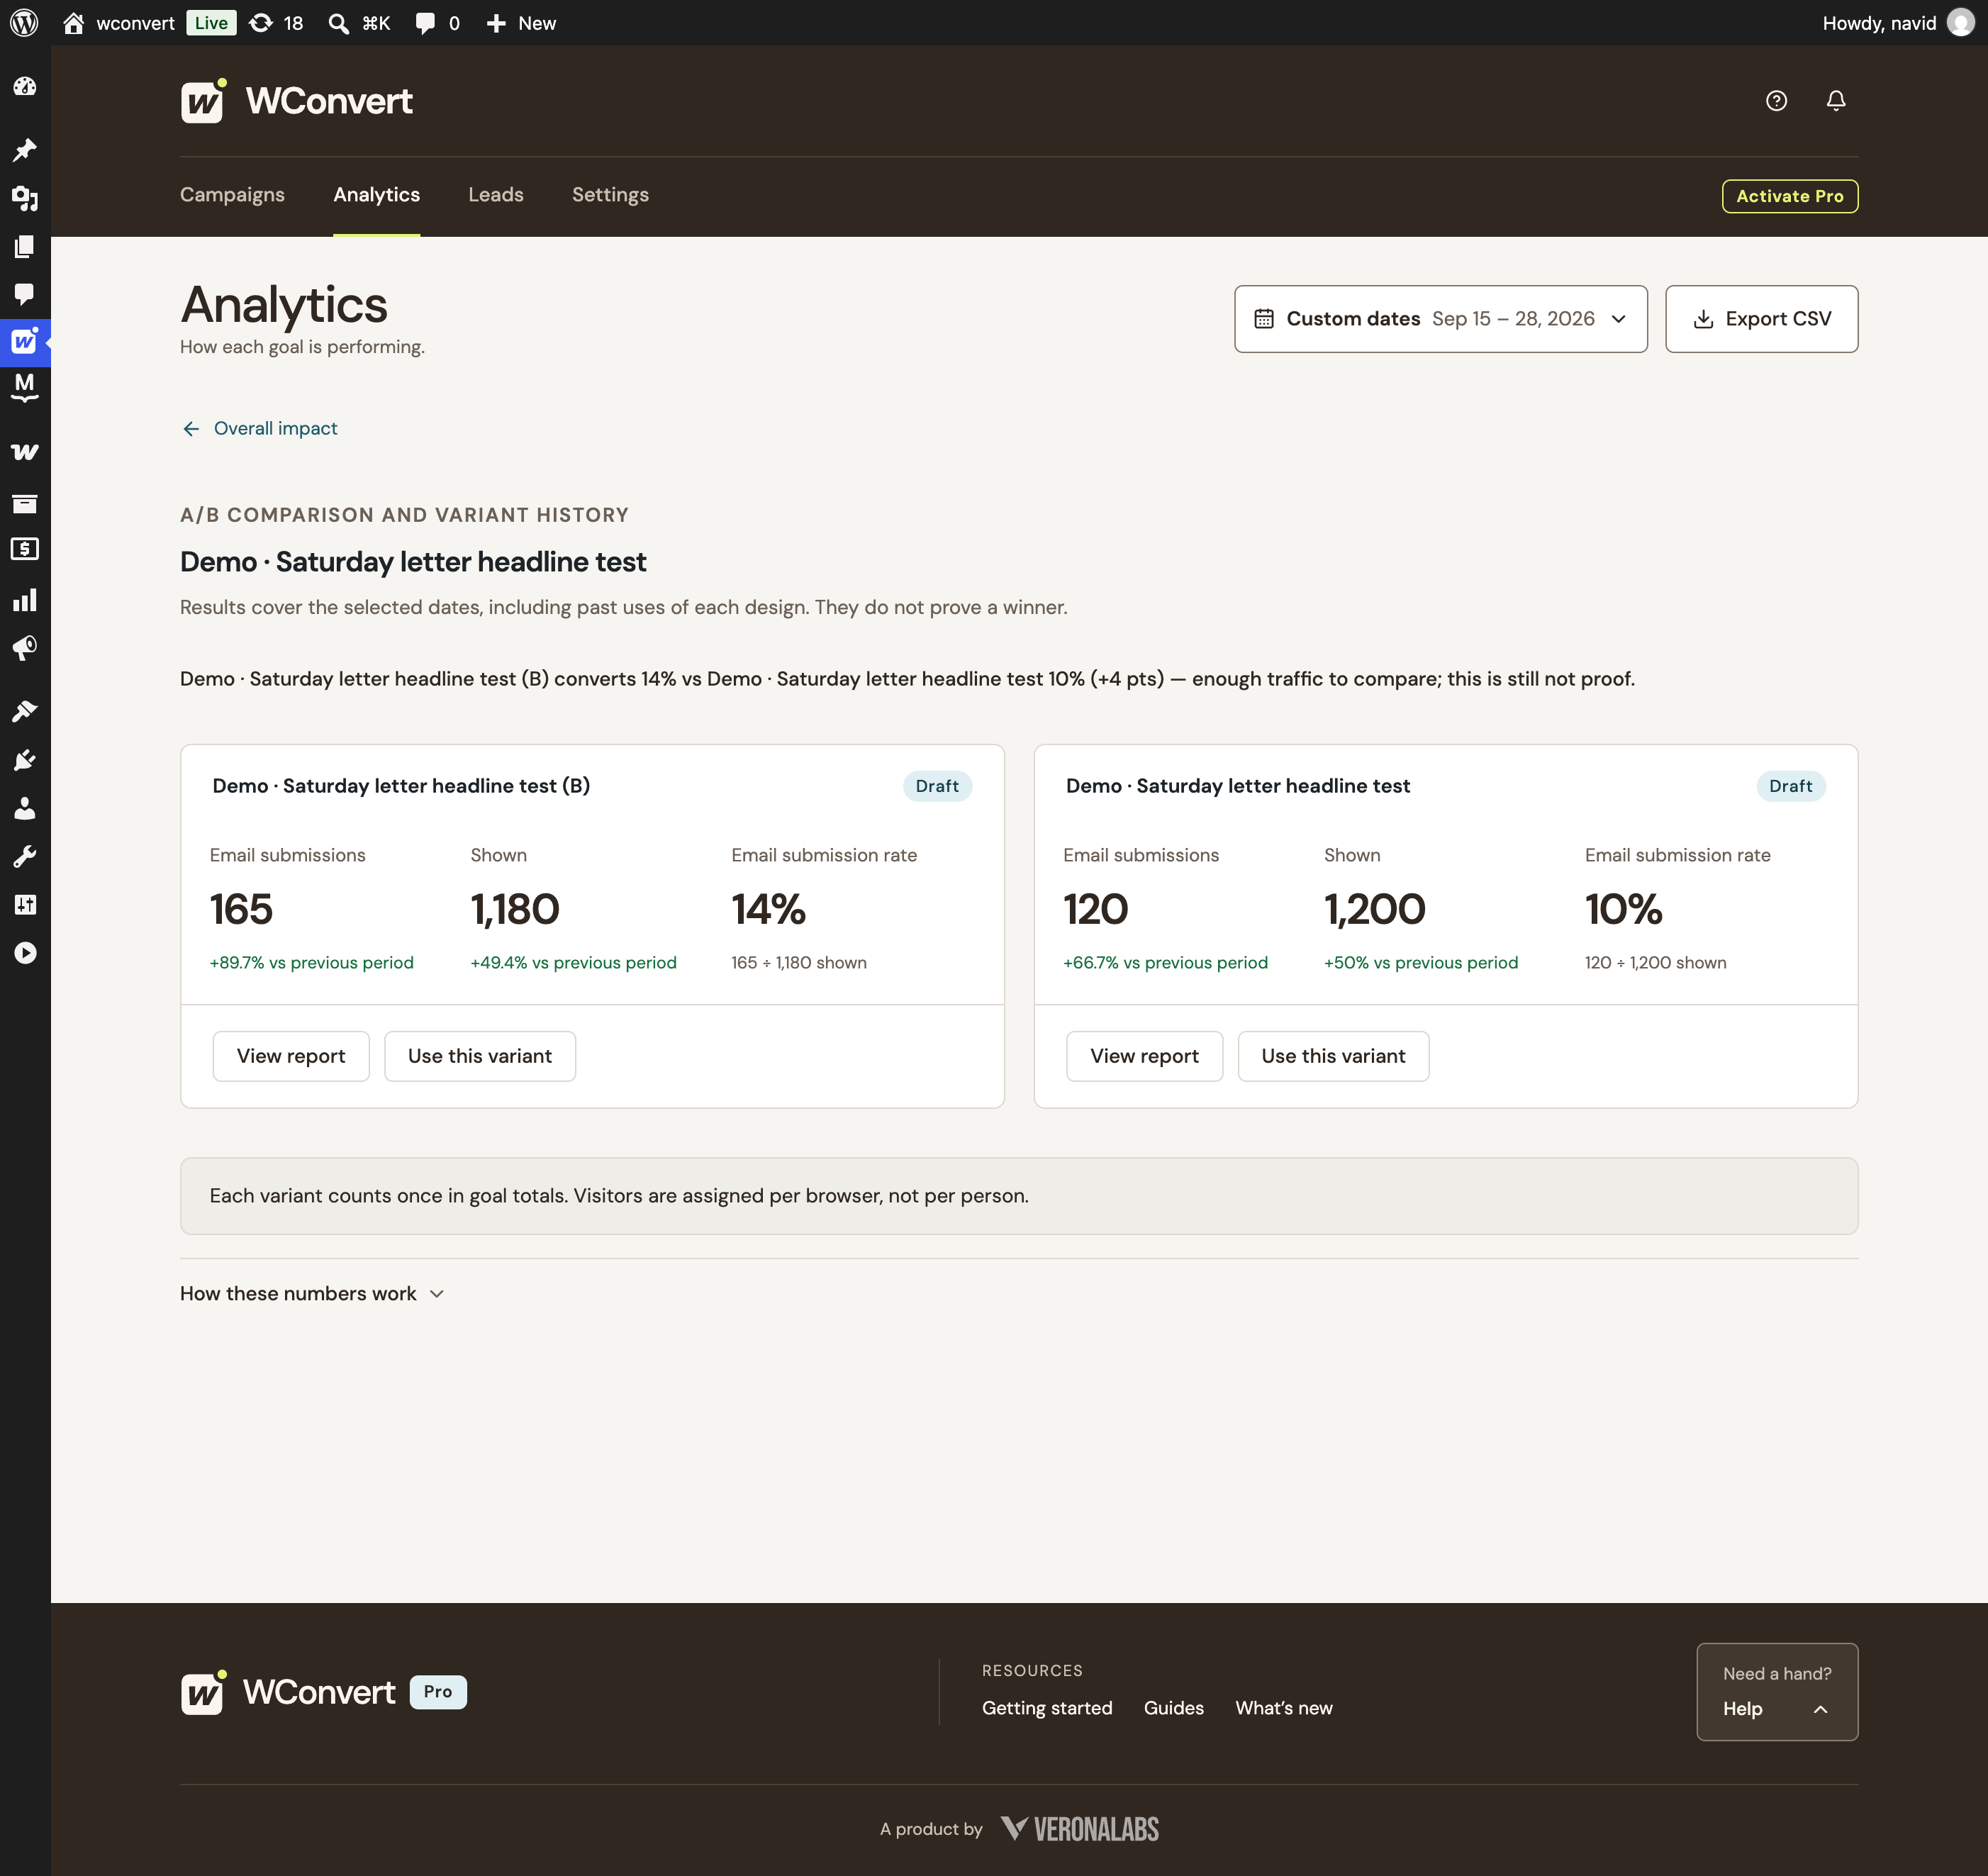This screenshot has width=1988, height=1876.
Task: Click Export CSV button
Action: [x=1761, y=319]
